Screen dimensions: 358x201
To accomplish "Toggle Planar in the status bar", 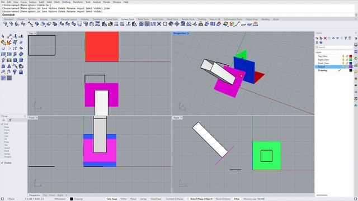I will coord(133,199).
